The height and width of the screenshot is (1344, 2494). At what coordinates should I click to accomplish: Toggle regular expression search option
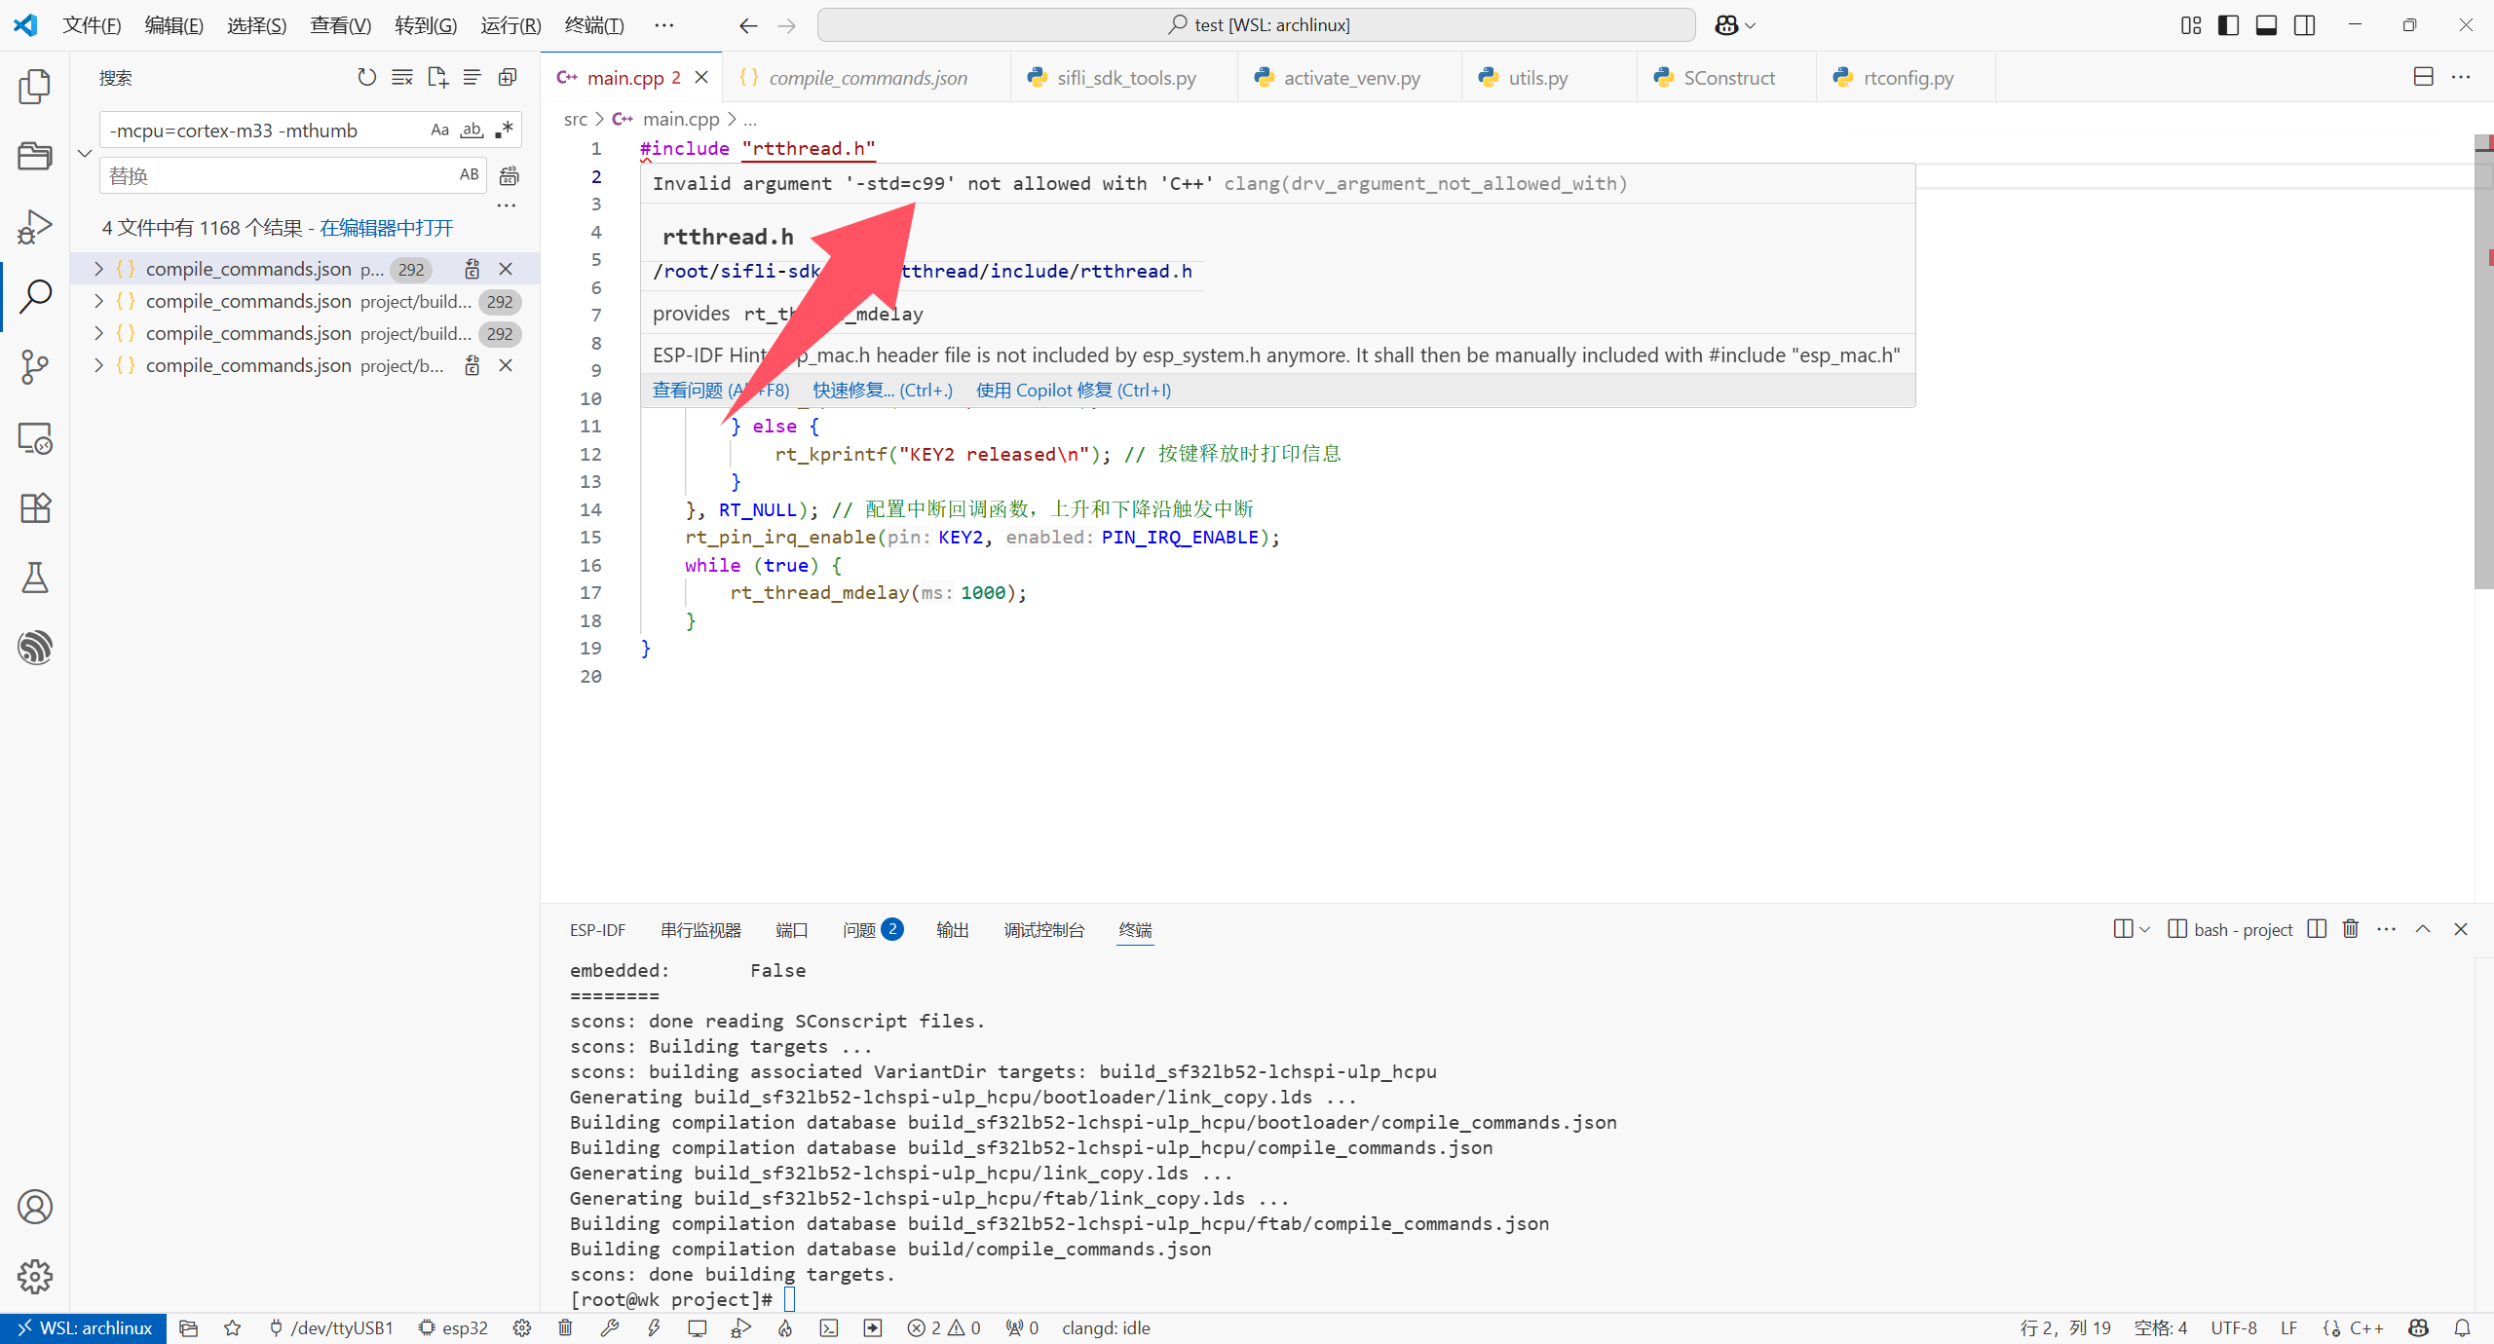(504, 130)
